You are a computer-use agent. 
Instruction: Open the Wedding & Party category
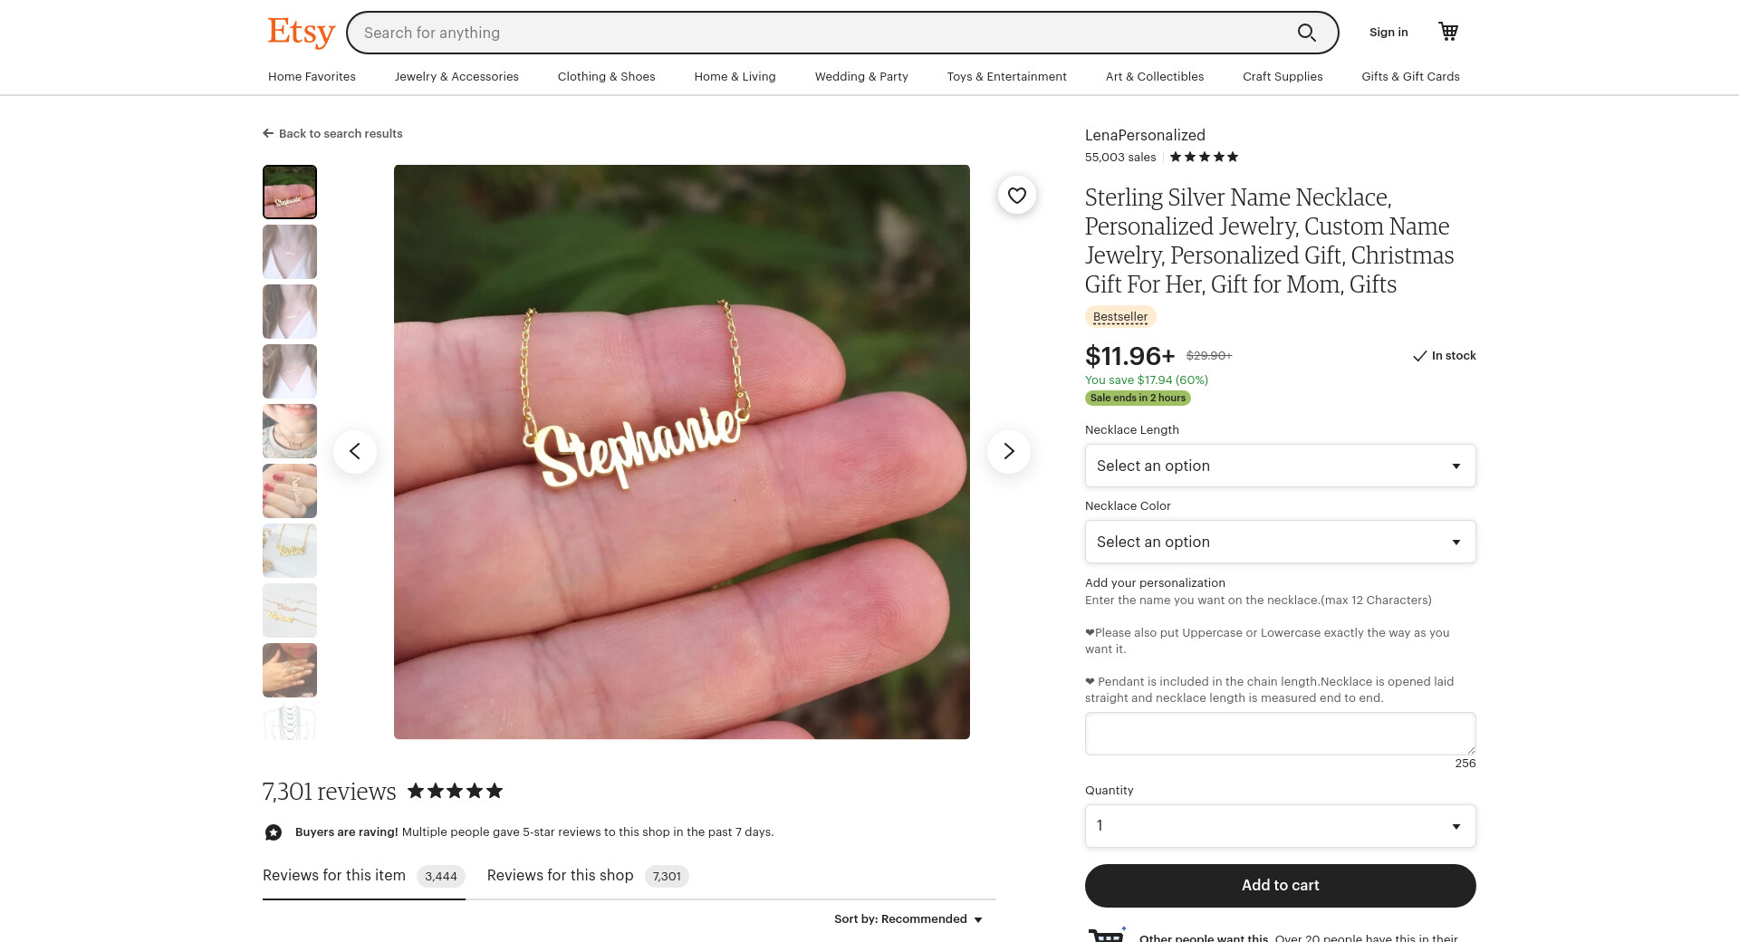point(861,76)
